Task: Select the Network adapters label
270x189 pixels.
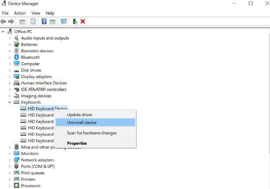Action: 38,160
